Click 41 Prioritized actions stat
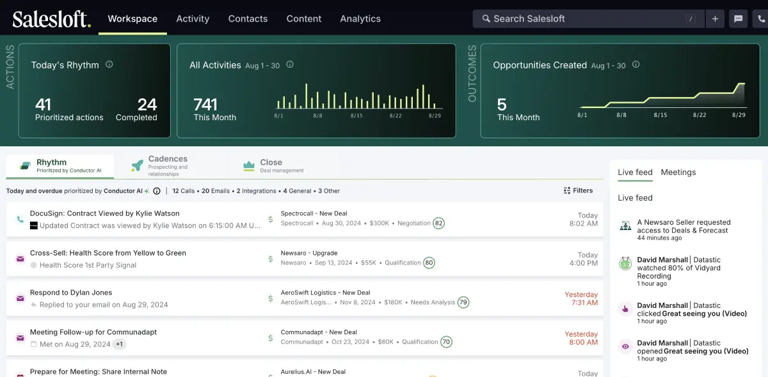The height and width of the screenshot is (377, 768). [x=69, y=109]
